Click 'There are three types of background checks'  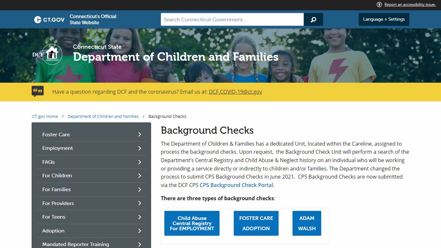click(217, 198)
